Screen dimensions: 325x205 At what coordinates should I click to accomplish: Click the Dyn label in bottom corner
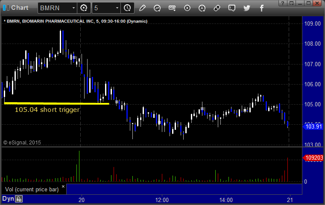[x=8, y=199]
